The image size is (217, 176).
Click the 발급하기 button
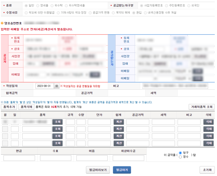click(122, 170)
